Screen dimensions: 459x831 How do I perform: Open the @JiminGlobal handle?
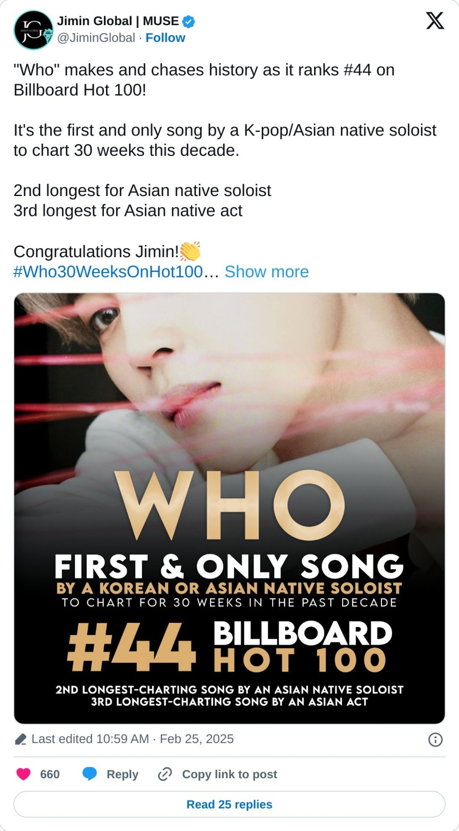[96, 38]
